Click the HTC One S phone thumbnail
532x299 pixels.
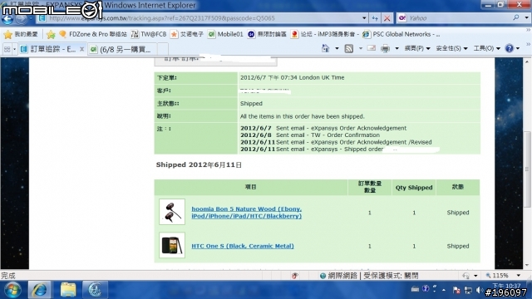(172, 245)
